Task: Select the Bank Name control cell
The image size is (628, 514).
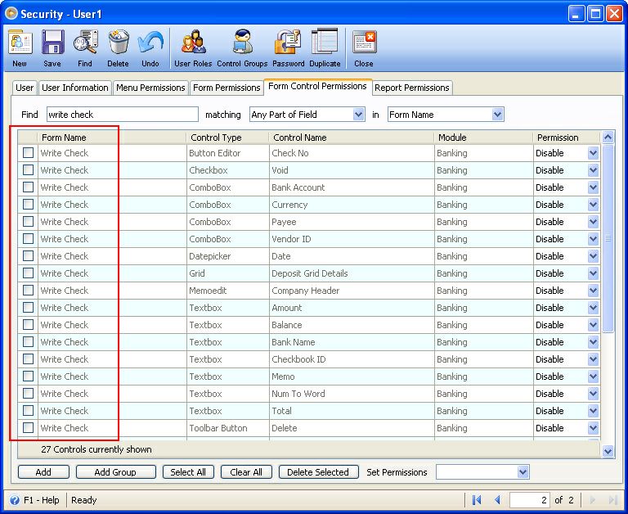Action: tap(352, 342)
